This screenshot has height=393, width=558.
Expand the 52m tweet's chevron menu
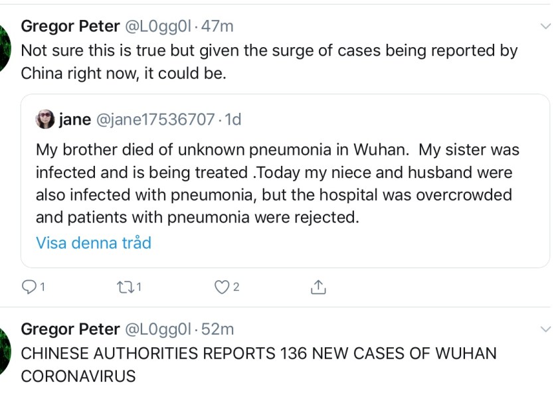click(x=546, y=329)
